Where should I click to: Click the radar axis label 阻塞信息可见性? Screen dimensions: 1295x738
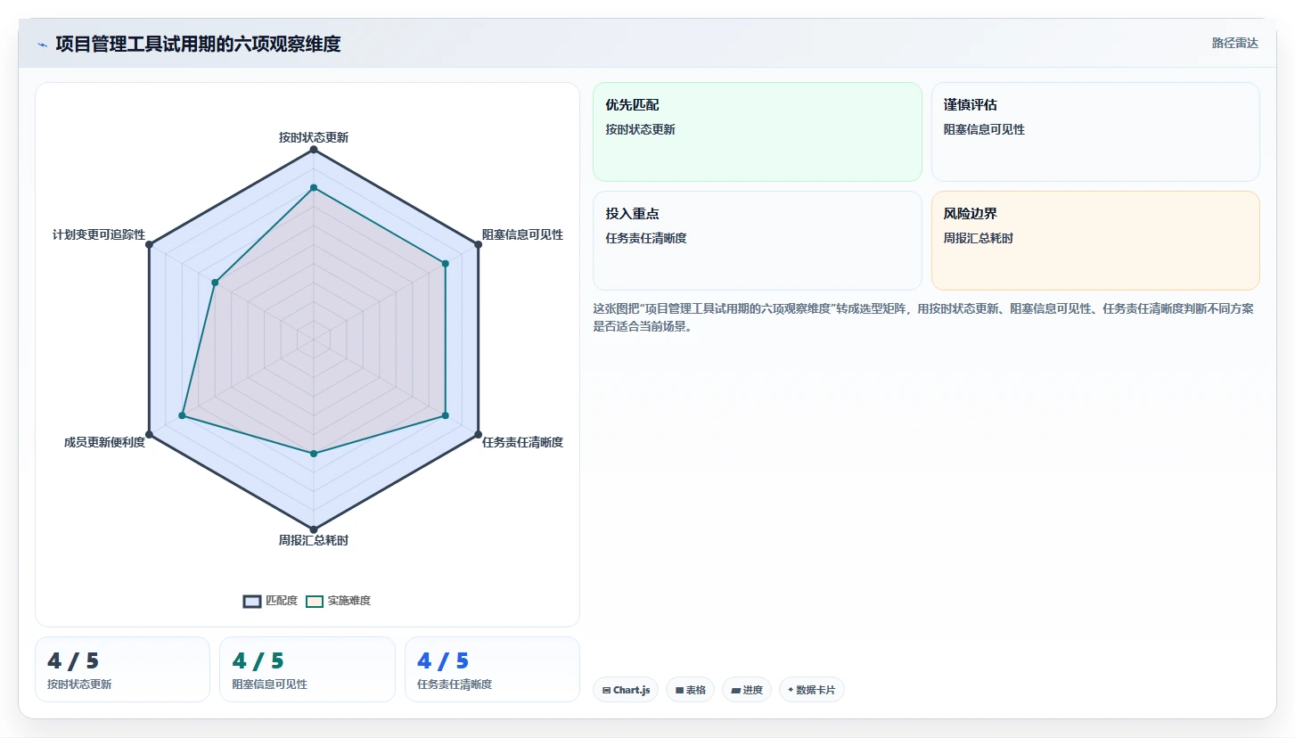coord(523,234)
